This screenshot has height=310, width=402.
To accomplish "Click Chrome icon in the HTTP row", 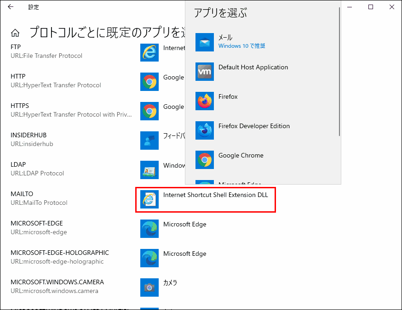I will [x=149, y=82].
